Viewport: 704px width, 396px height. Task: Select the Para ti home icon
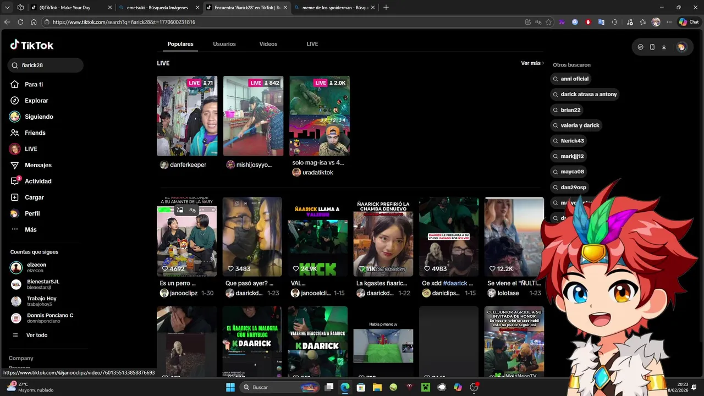coord(15,84)
